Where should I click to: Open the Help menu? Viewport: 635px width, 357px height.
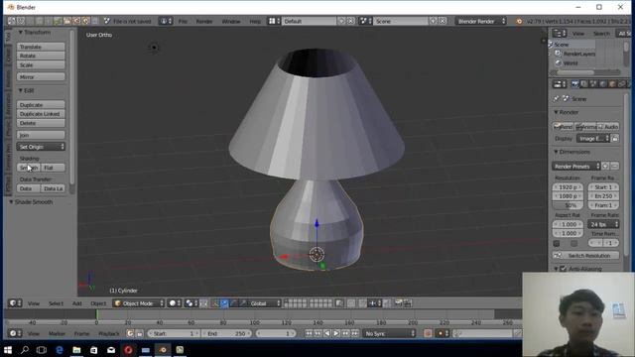[x=255, y=21]
